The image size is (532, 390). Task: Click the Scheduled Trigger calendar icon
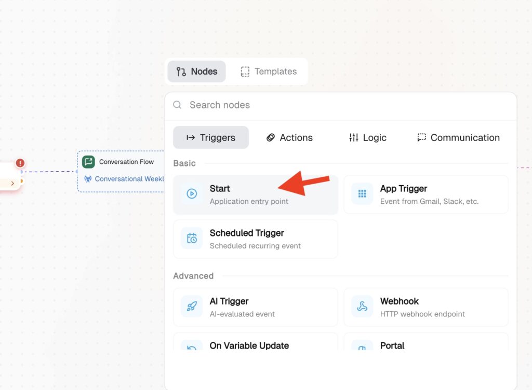point(192,239)
